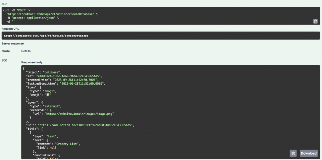
Task: Copy the response body to clipboard
Action: coord(293,153)
